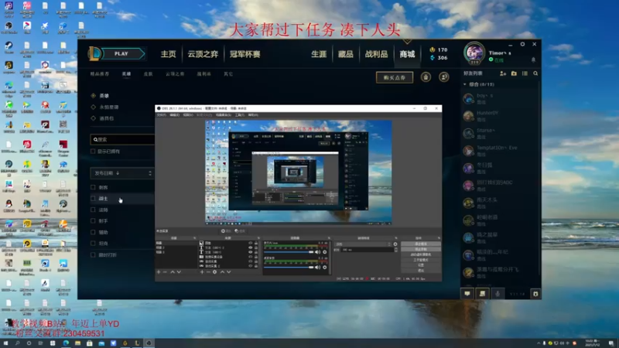Image resolution: width=619 pixels, height=348 pixels.
Task: Switch to 精品推荐 store sub-tab
Action: [x=100, y=73]
